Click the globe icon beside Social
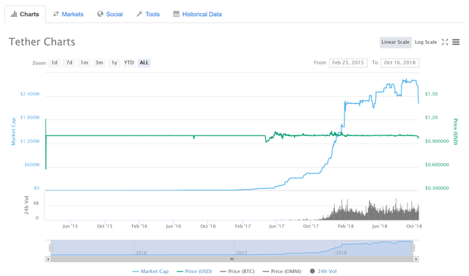Screen dimensions: 469x276 (x=100, y=14)
